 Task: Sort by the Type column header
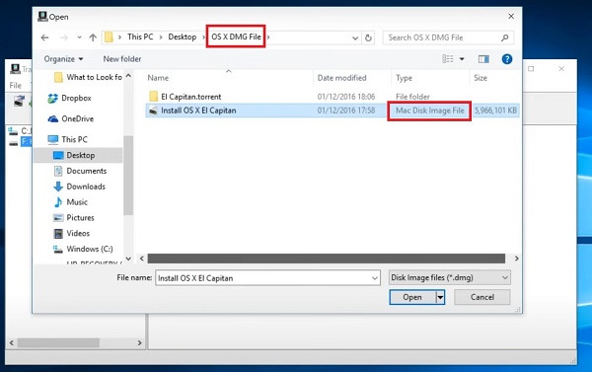(x=404, y=78)
